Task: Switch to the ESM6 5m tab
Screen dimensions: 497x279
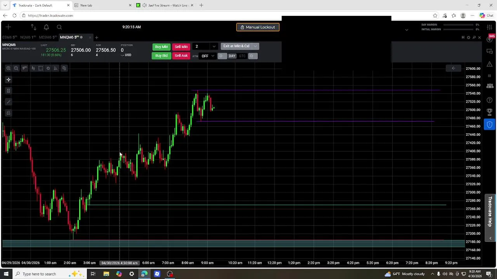Action: coord(10,37)
